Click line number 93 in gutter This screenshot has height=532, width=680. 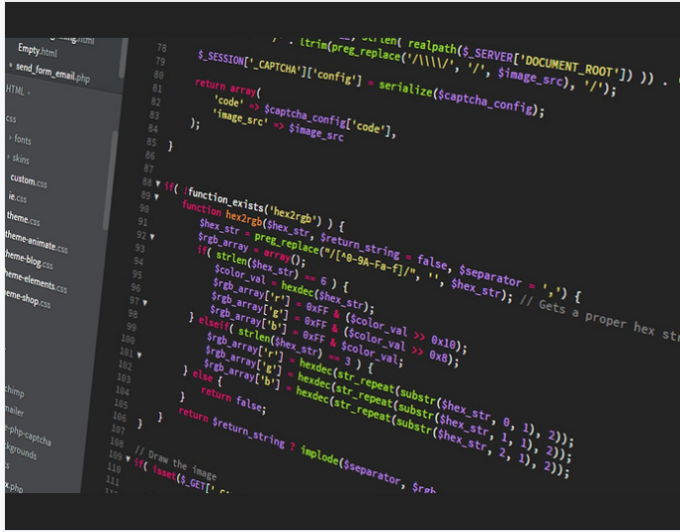point(139,248)
